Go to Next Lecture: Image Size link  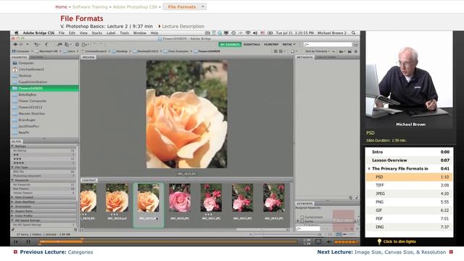tap(381, 252)
